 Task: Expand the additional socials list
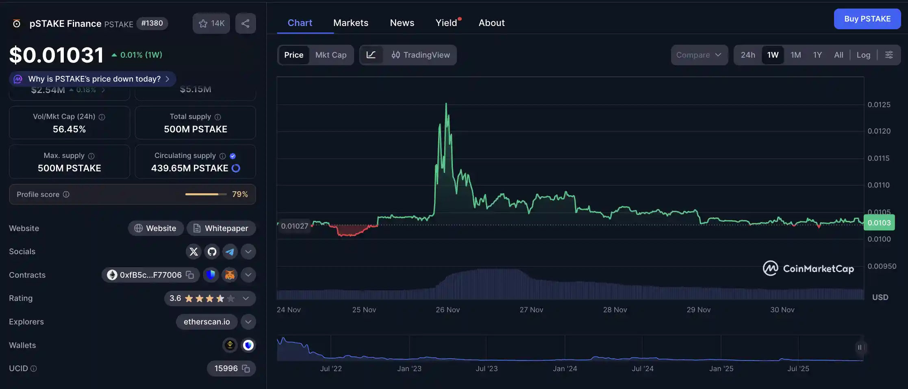248,251
